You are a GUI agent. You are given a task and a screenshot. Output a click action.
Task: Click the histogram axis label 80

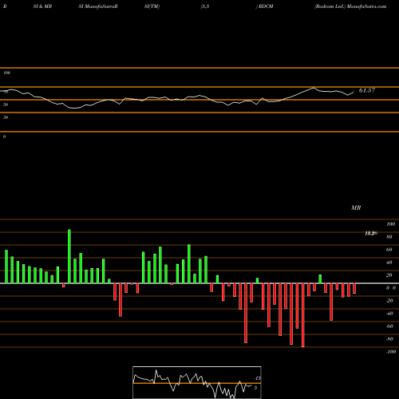(x=389, y=237)
